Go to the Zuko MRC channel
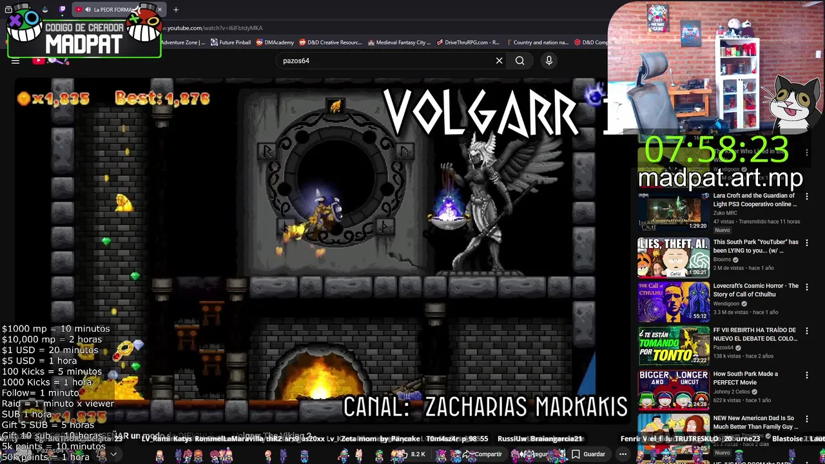The height and width of the screenshot is (464, 825). point(725,213)
